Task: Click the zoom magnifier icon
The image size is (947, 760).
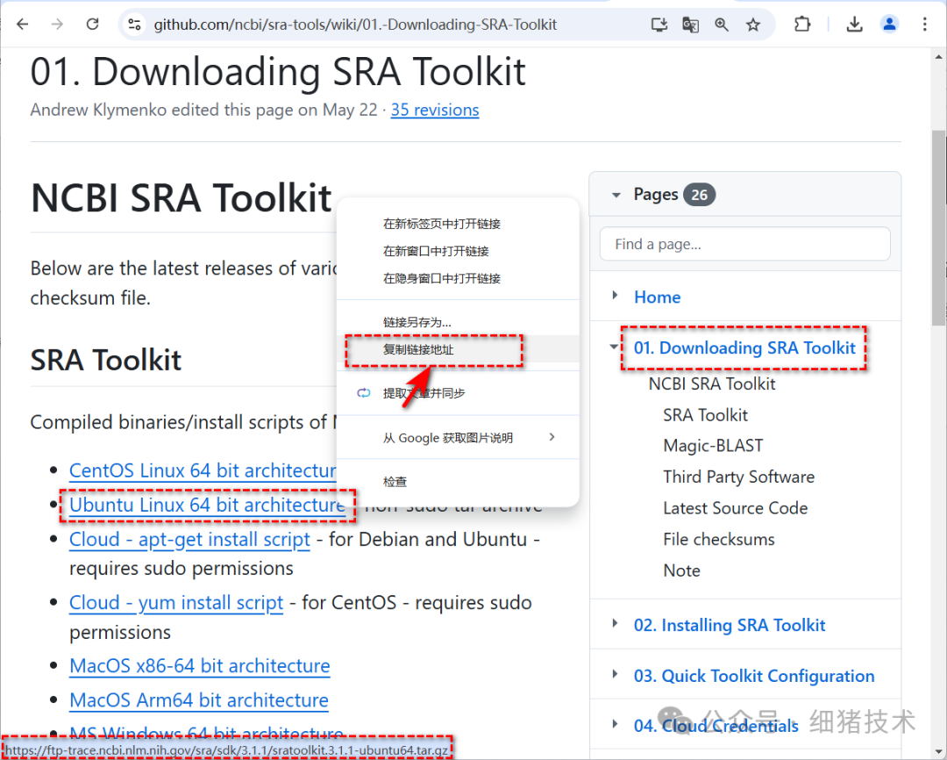Action: pyautogui.click(x=721, y=25)
